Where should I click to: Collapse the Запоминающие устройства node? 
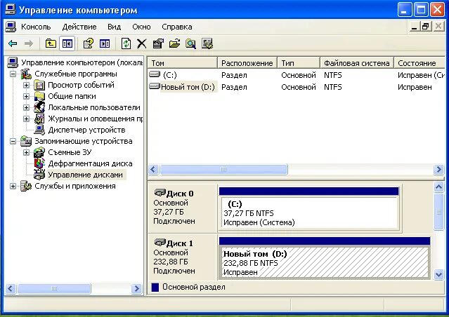point(13,141)
